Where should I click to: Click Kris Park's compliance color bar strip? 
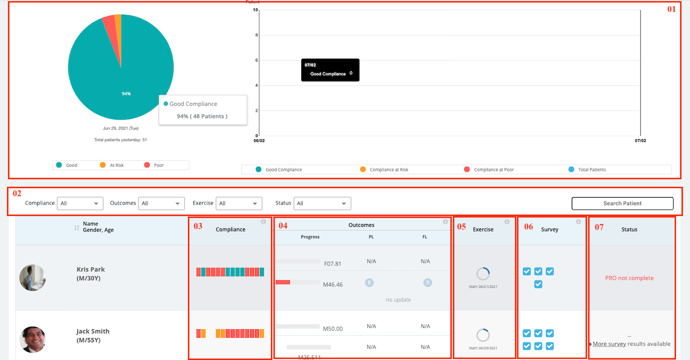(230, 272)
